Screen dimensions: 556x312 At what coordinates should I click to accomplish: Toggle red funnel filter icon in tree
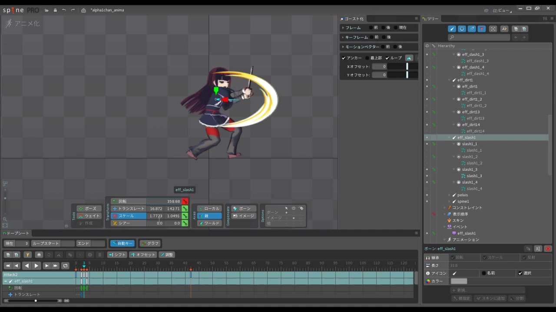(x=482, y=29)
